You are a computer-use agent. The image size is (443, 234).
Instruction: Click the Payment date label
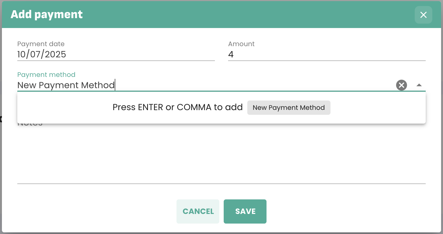[x=41, y=44]
